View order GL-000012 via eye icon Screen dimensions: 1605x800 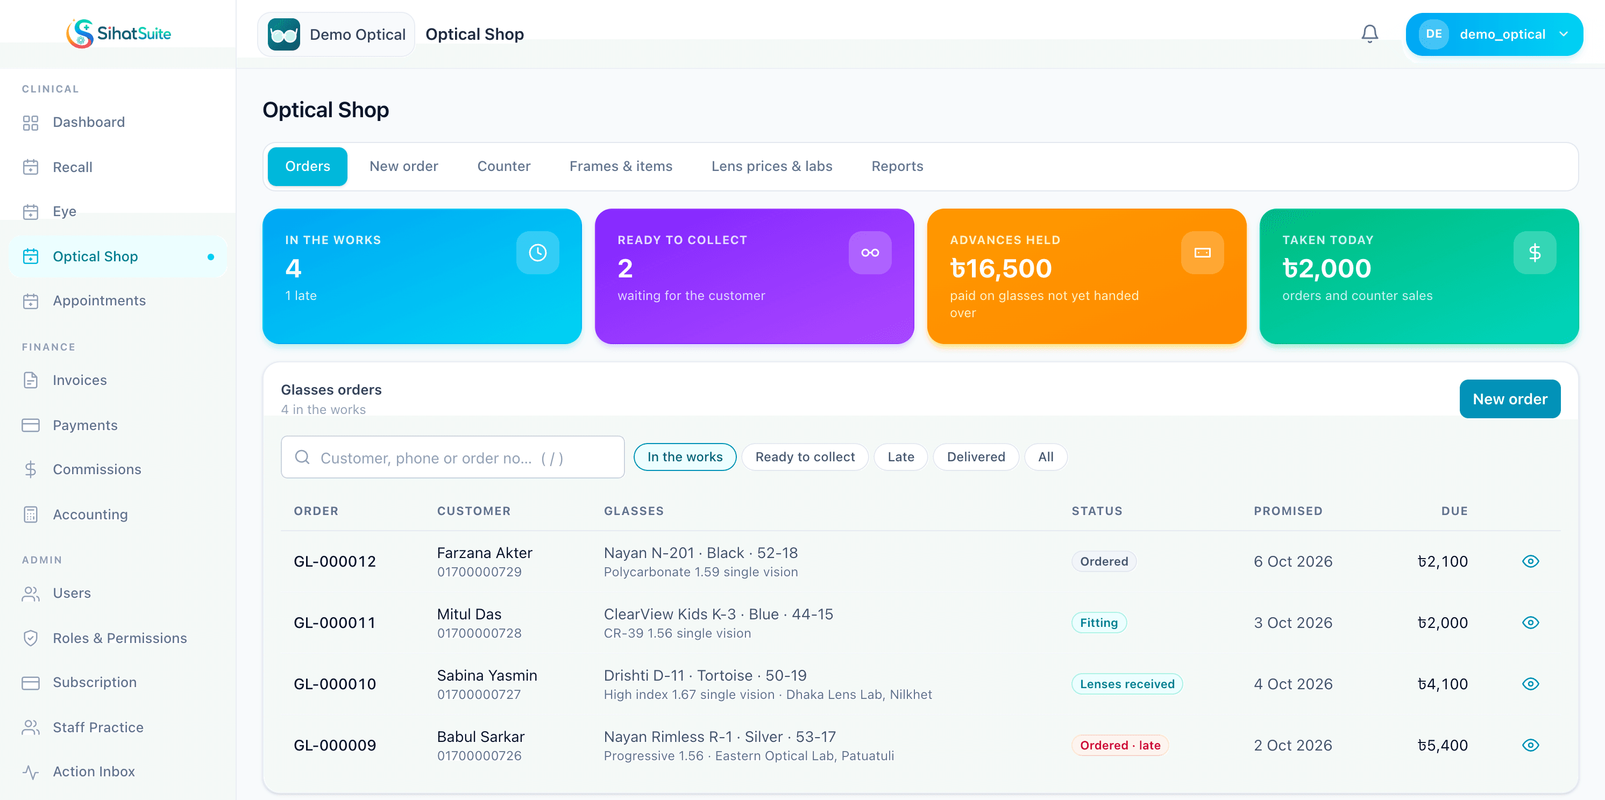[x=1530, y=561]
